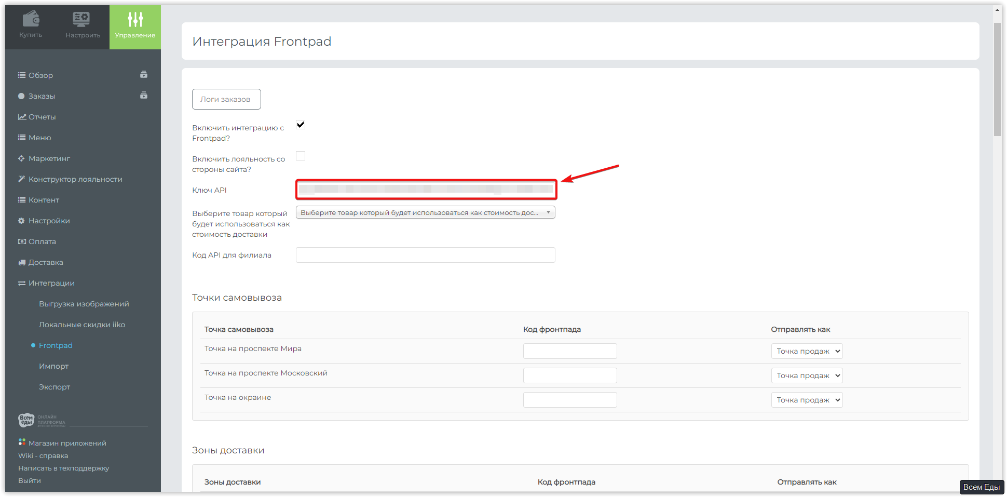This screenshot has width=1007, height=497.
Task: Click the lock icon beside Обзор
Action: click(x=144, y=75)
